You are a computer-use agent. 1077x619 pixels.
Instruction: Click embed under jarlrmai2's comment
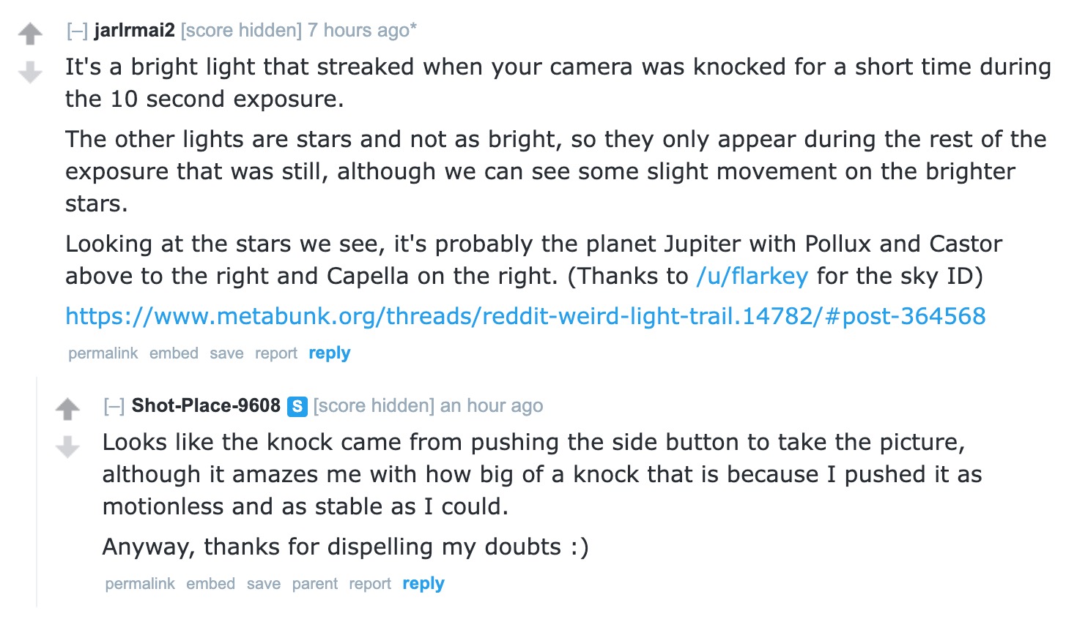coord(174,353)
